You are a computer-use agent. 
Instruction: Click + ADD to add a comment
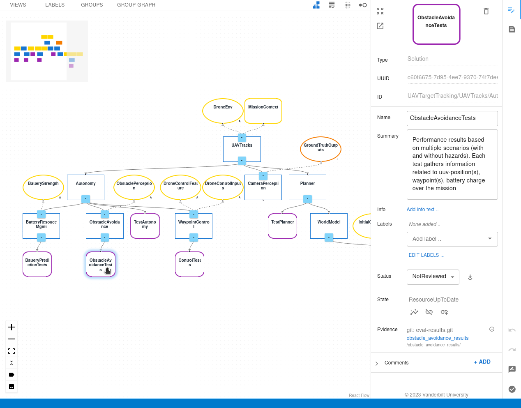click(482, 362)
